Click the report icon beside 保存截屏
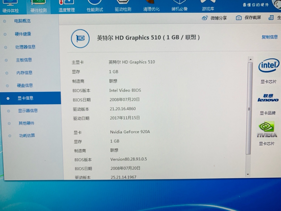281x211 pixels. [271, 17]
